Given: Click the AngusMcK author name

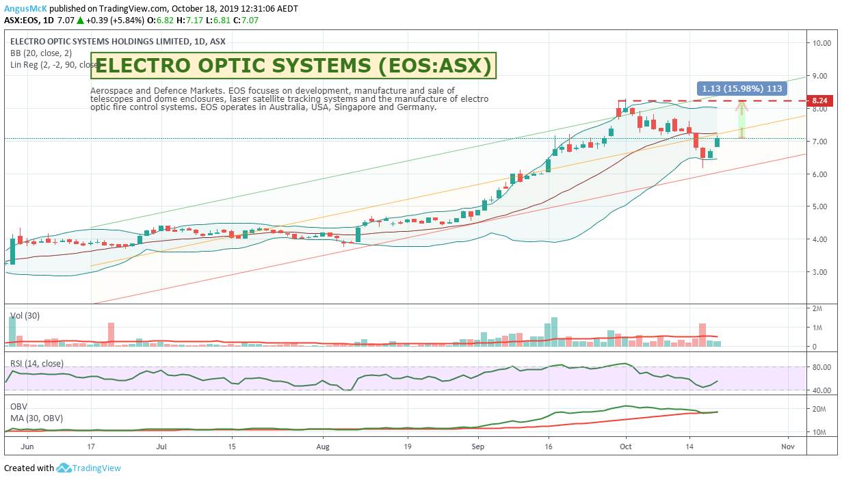Looking at the screenshot, I should pos(24,9).
